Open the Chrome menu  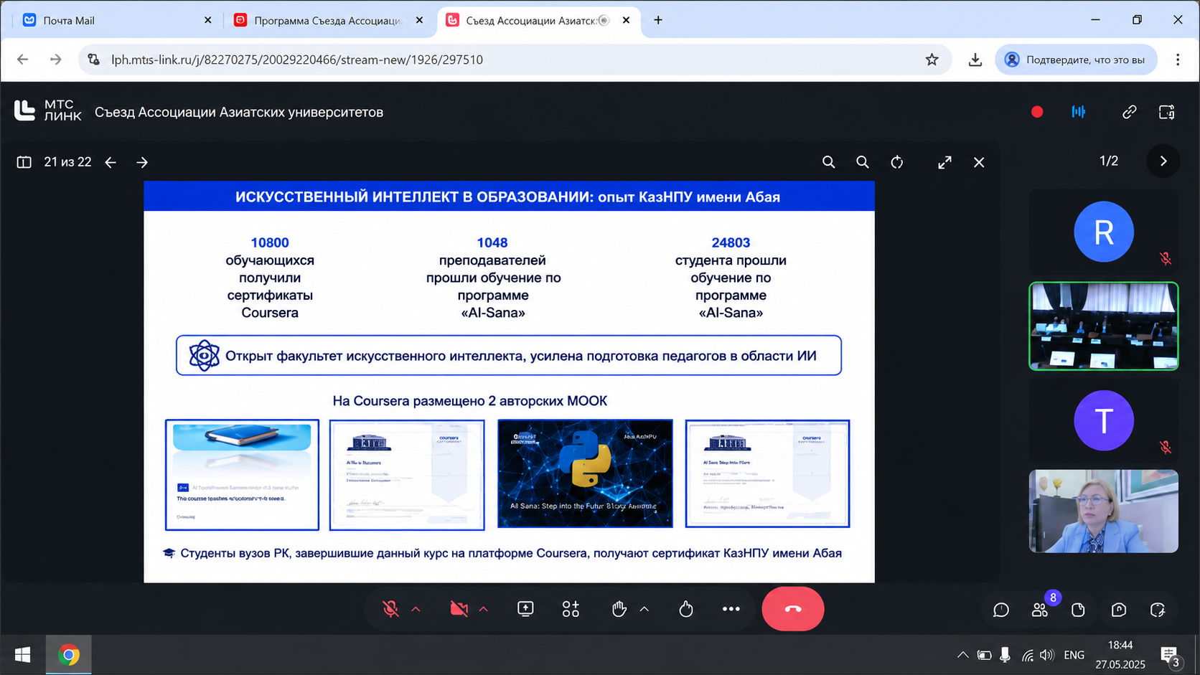[1178, 60]
